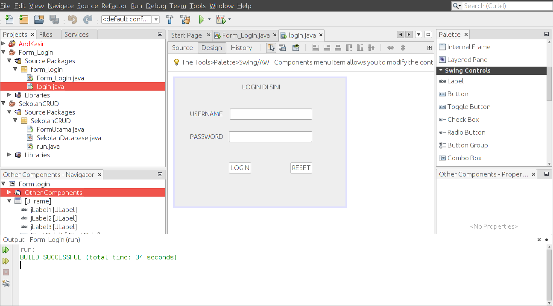Select the Clean and Build project hammer icon
This screenshot has width=553, height=306.
pos(185,19)
